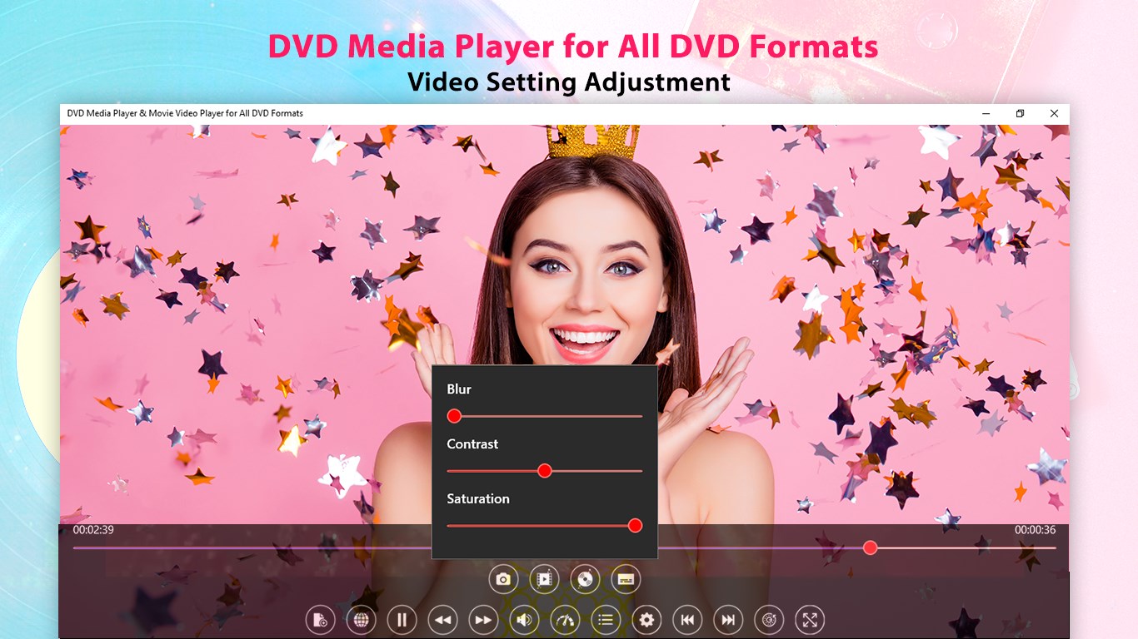Restore down the player window
The width and height of the screenshot is (1138, 639).
(x=1020, y=113)
